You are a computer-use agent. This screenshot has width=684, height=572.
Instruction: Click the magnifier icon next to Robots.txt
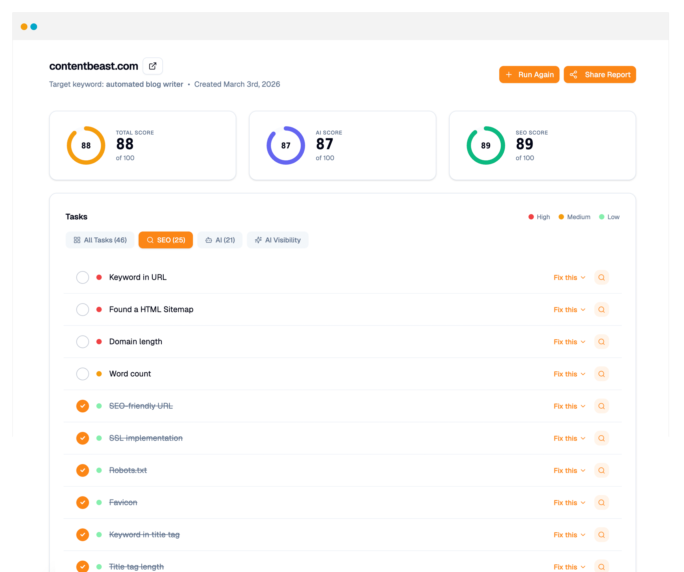[x=602, y=470]
